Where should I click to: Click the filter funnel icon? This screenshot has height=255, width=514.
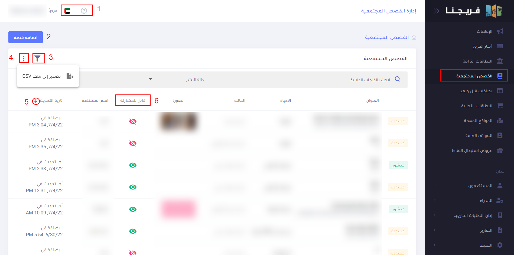coord(38,58)
